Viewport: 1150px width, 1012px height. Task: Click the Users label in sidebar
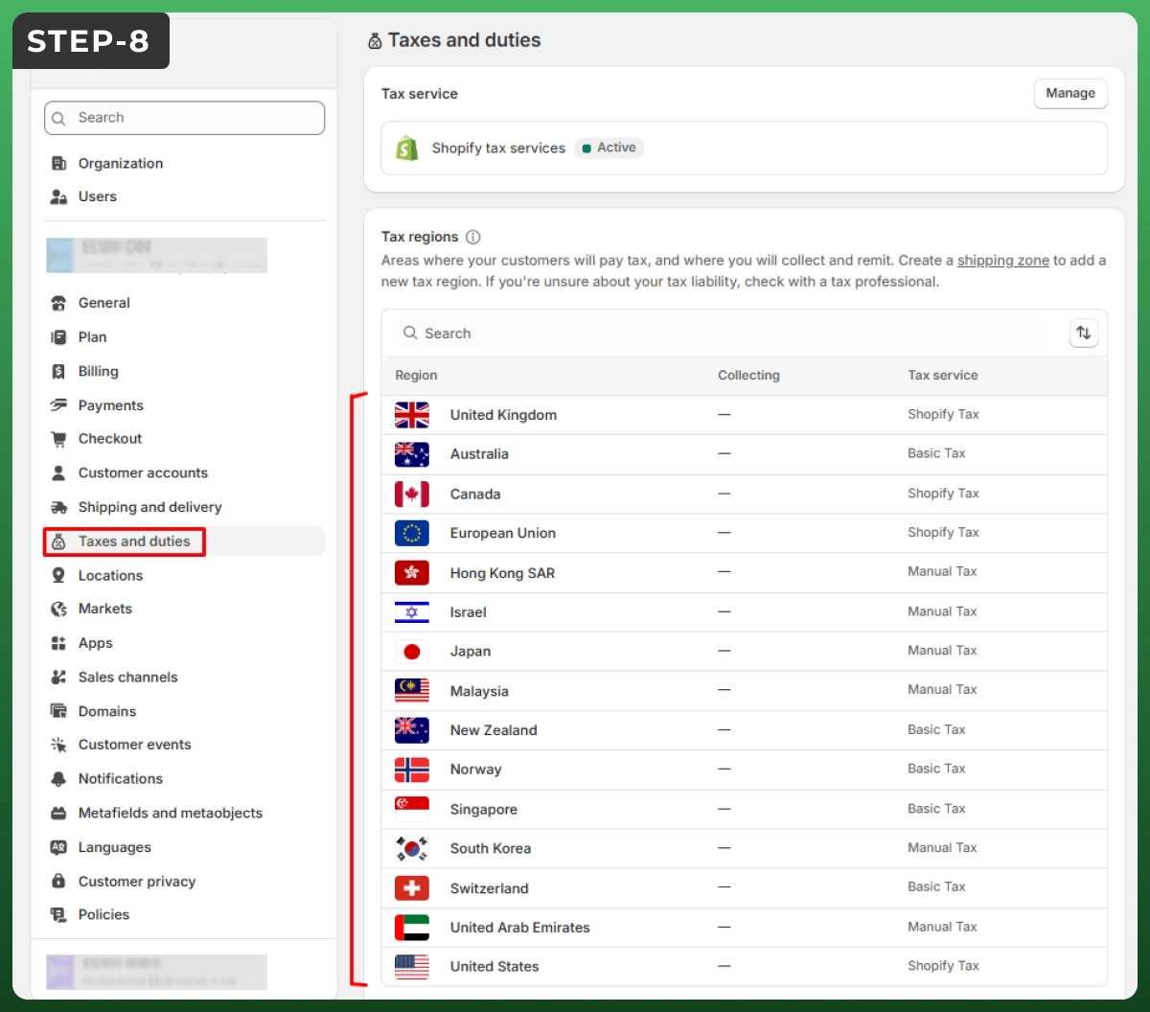[x=98, y=196]
